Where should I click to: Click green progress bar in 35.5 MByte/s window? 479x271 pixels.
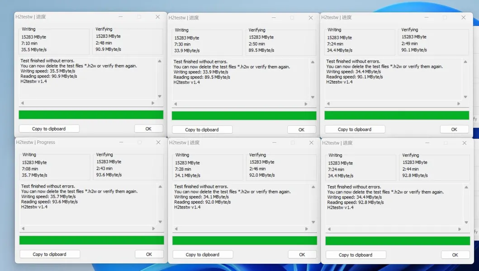pos(91,115)
